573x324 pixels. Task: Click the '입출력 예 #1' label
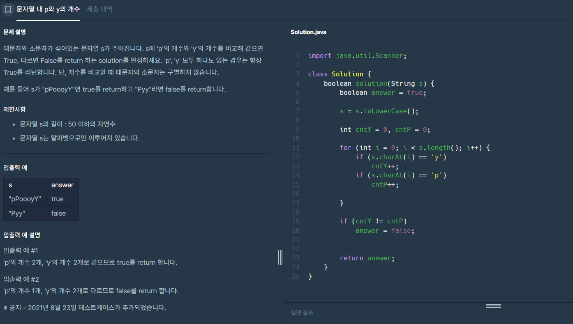pos(21,250)
